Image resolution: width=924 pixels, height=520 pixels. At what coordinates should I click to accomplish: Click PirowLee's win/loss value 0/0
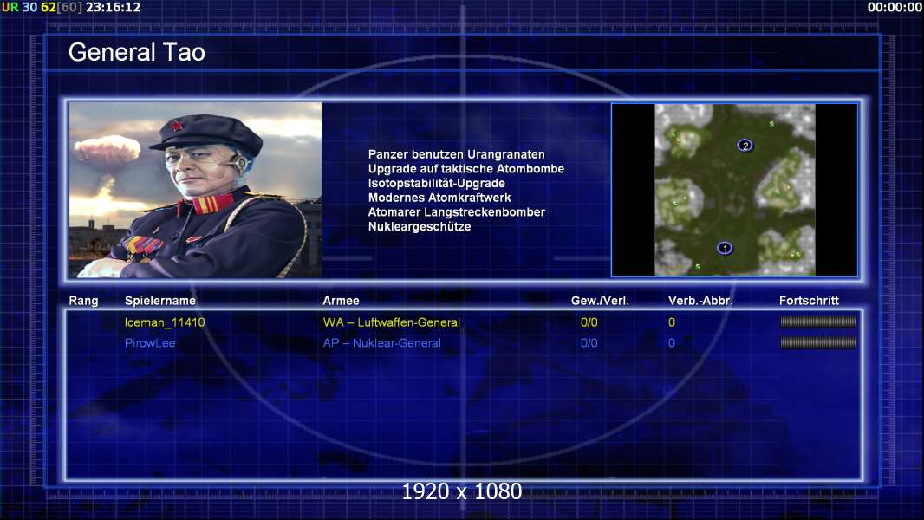tap(589, 342)
